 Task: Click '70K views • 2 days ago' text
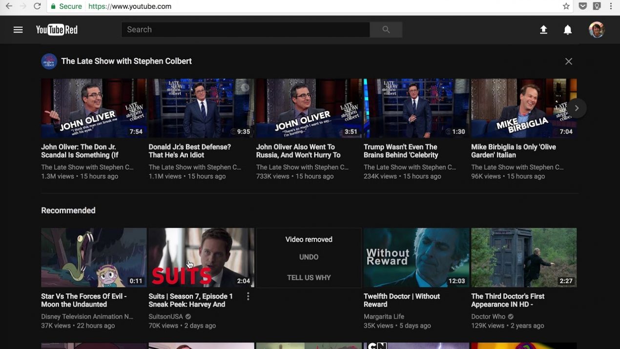pyautogui.click(x=182, y=326)
